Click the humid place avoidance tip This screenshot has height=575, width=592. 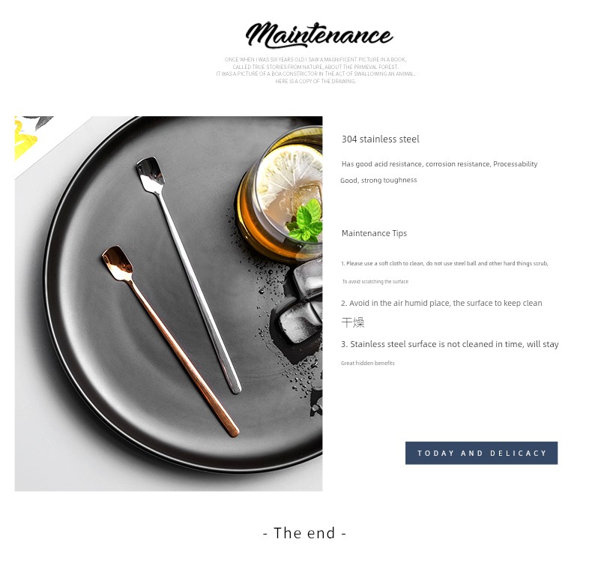point(441,303)
